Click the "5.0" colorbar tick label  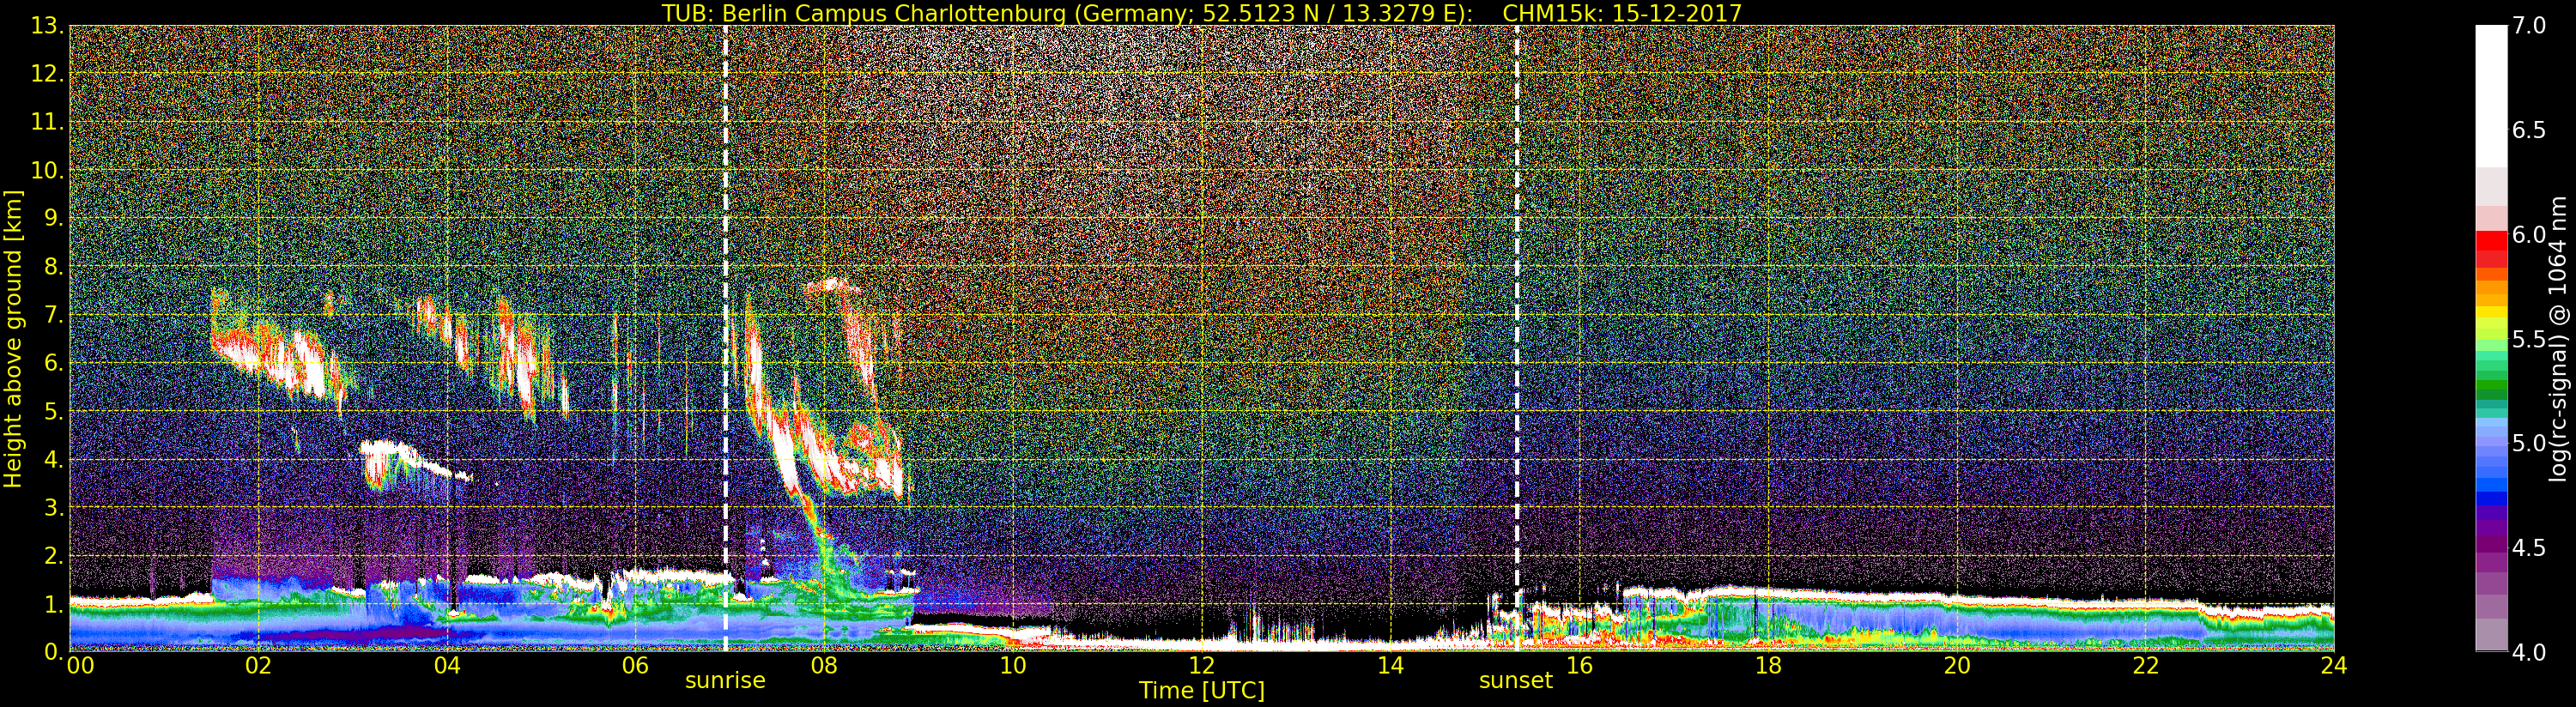(x=2529, y=443)
